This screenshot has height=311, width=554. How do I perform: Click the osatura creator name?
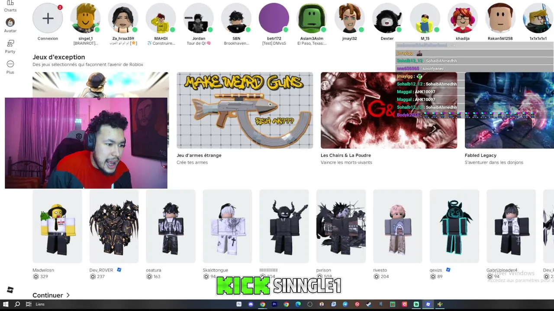click(x=153, y=270)
